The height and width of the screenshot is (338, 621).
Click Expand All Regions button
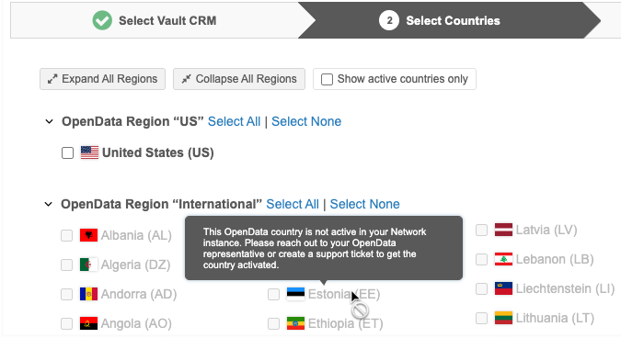[102, 79]
